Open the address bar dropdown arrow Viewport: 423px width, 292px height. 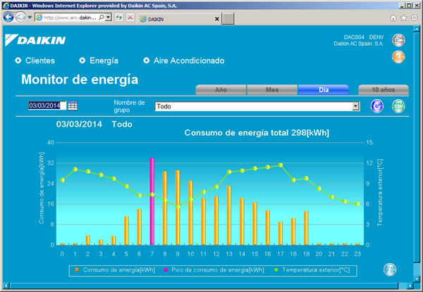109,18
